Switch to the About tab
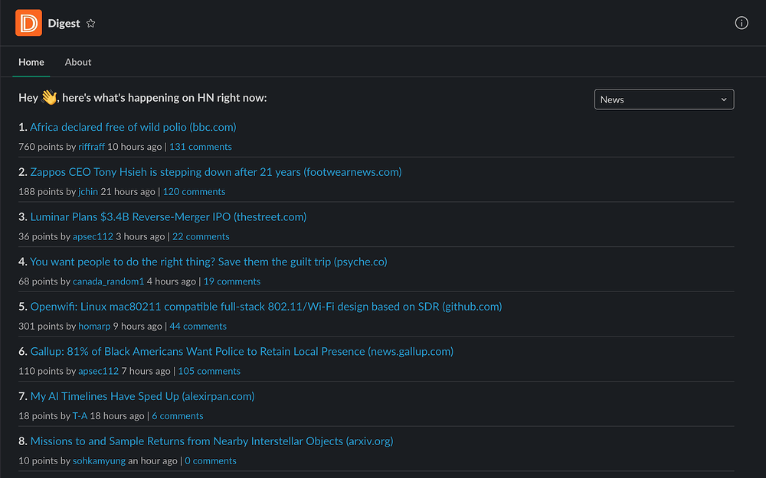This screenshot has height=478, width=766. 78,62
